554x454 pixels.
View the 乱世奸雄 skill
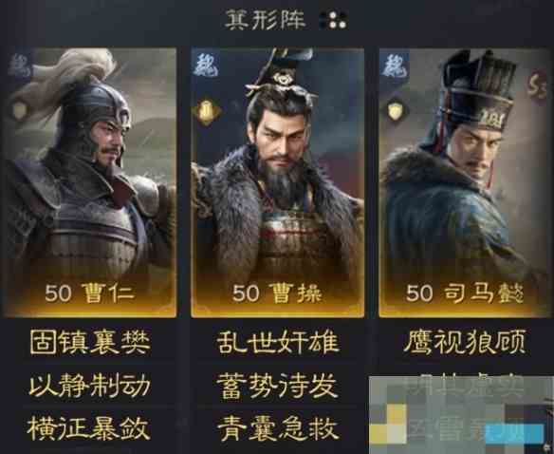tap(278, 342)
